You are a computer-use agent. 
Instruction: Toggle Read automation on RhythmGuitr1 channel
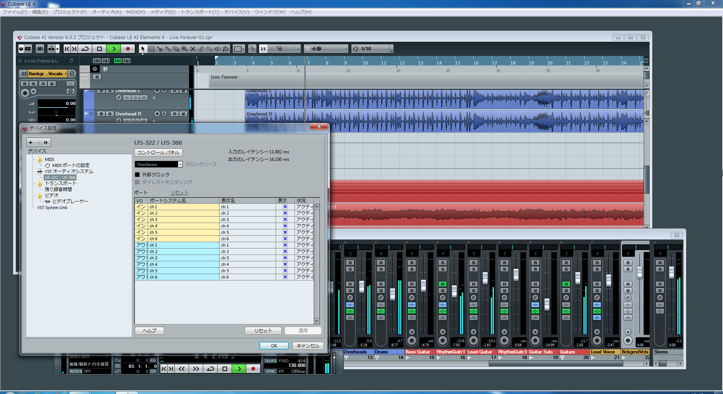click(443, 284)
